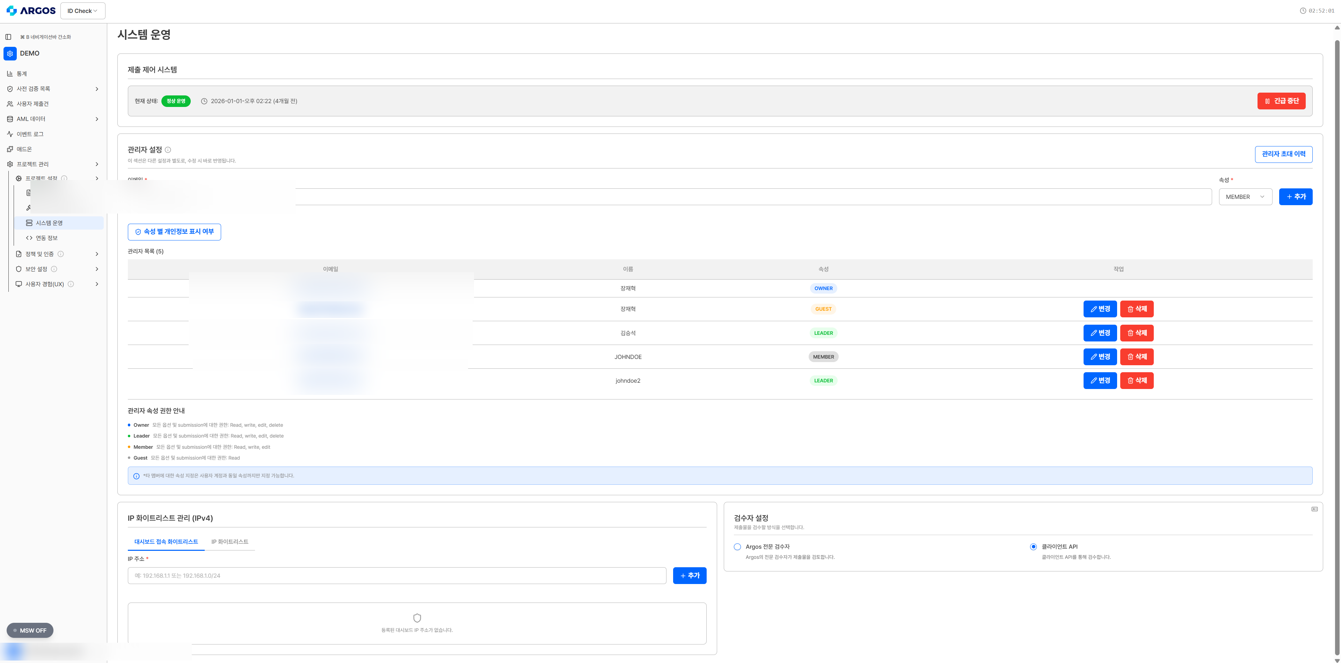Open 관리자 초대 이력
The image size is (1341, 663).
[x=1283, y=154]
